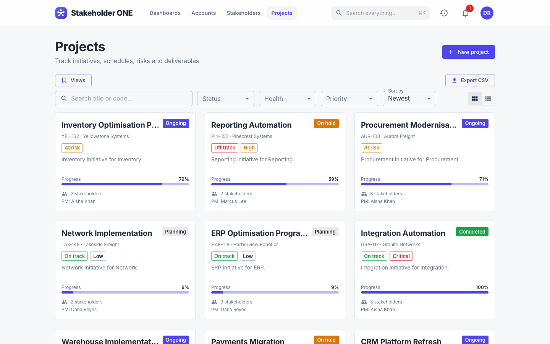
Task: Click the stakeholders icon on ERP Optimisation card
Action: (214, 302)
